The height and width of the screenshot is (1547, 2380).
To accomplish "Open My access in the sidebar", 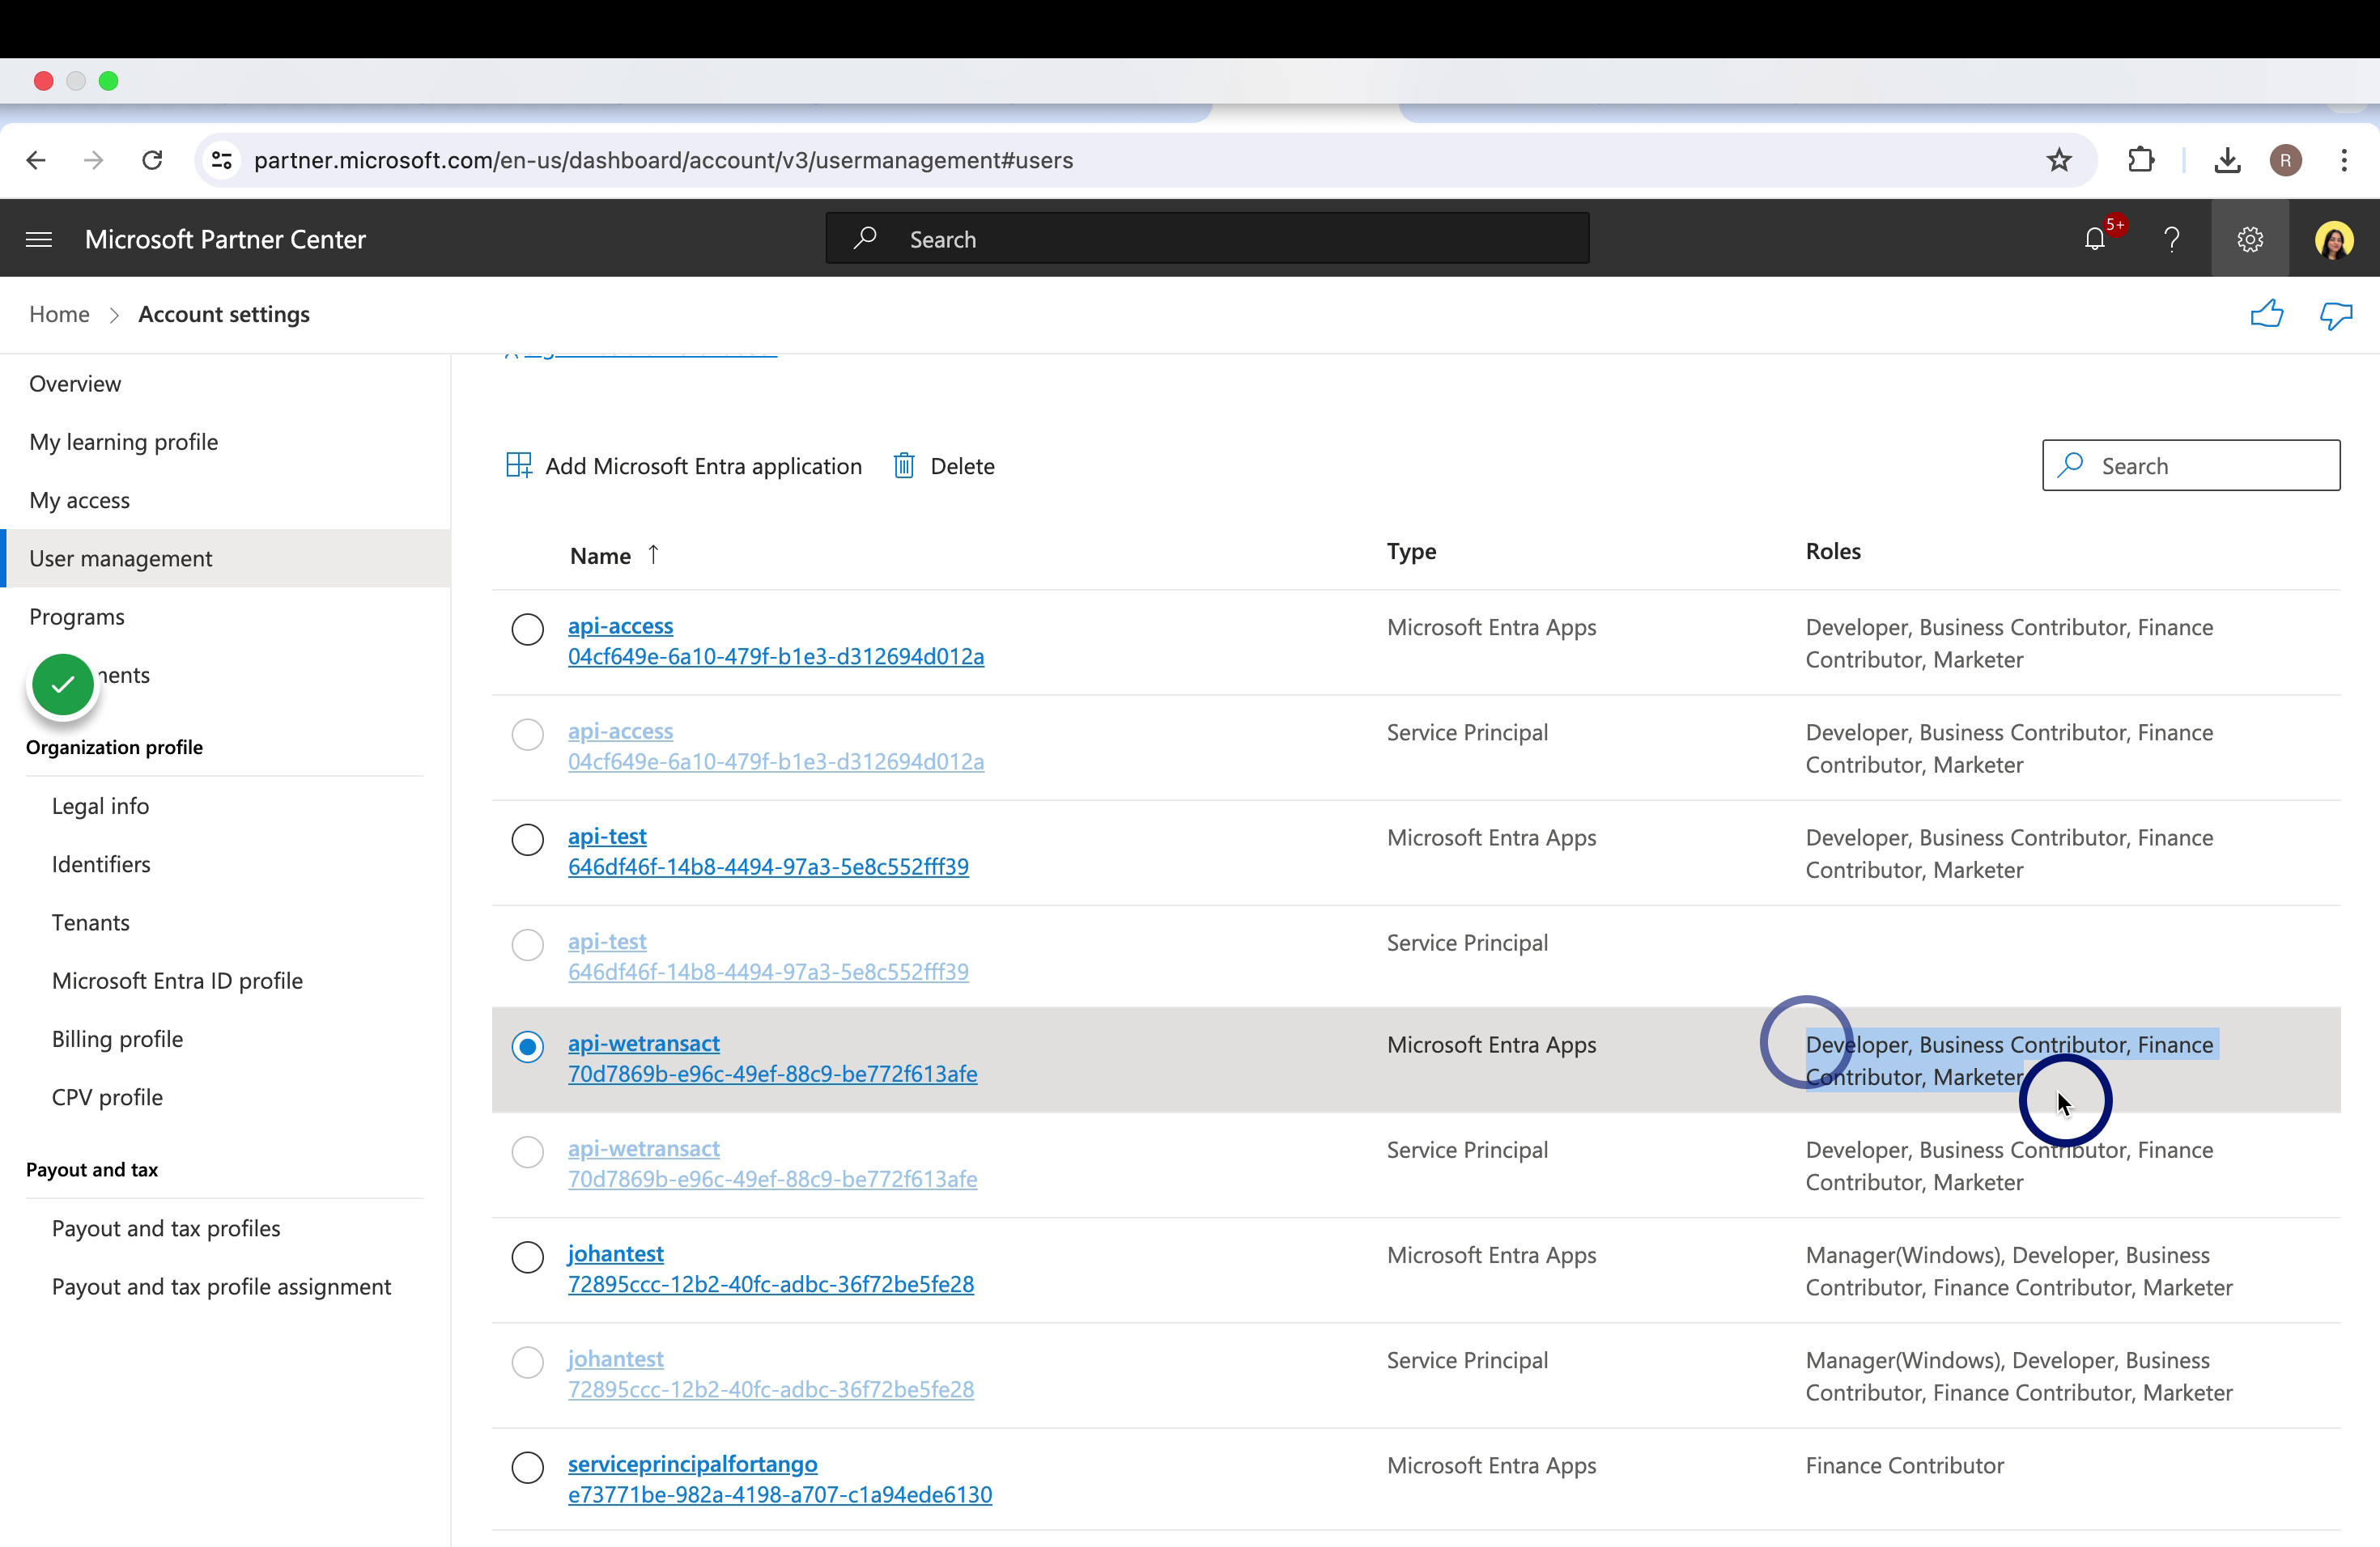I will (x=79, y=500).
